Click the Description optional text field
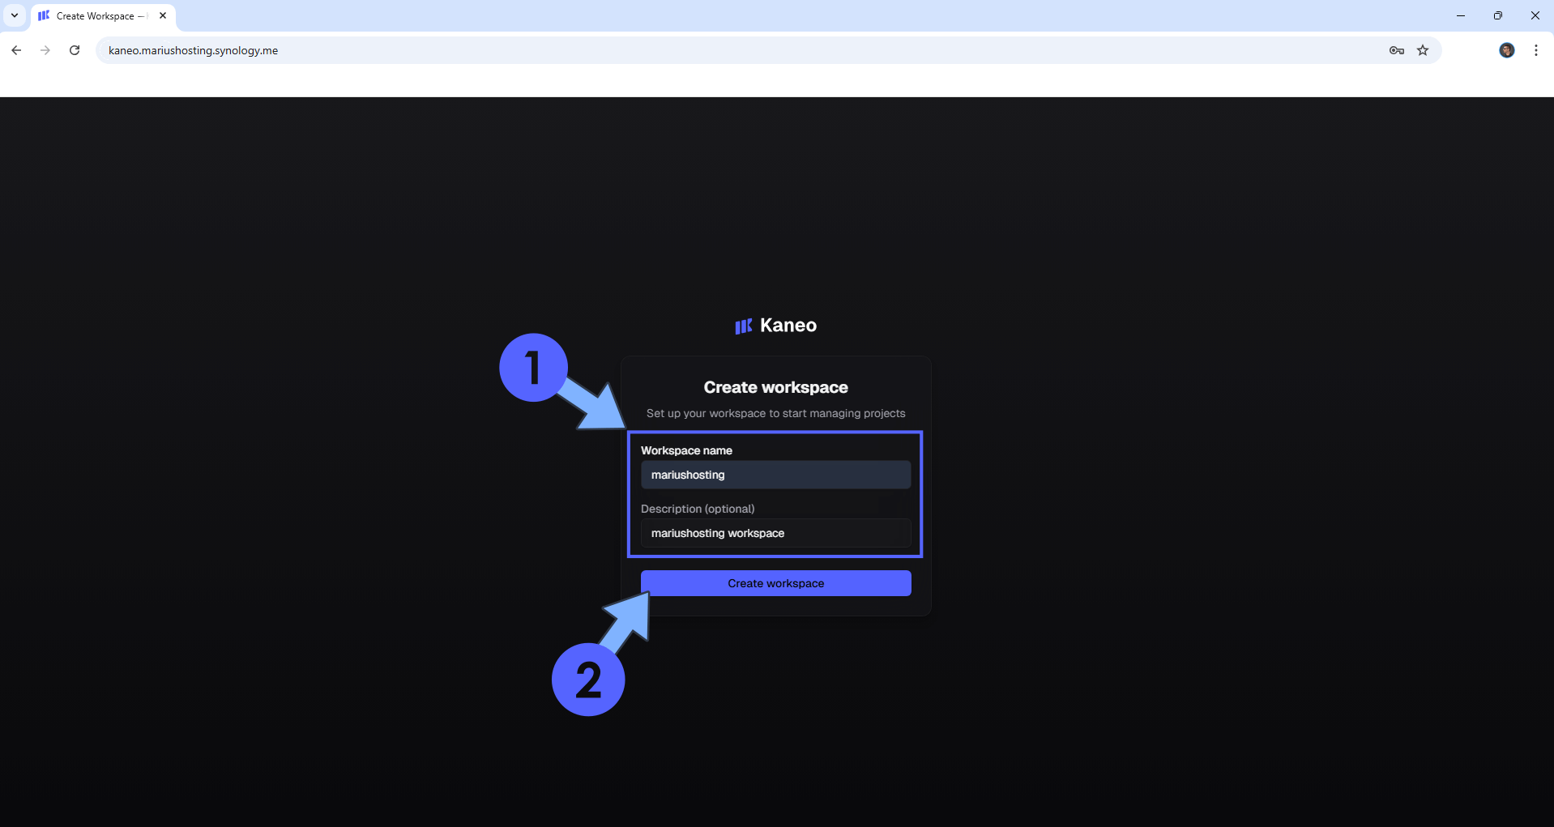 pyautogui.click(x=775, y=533)
